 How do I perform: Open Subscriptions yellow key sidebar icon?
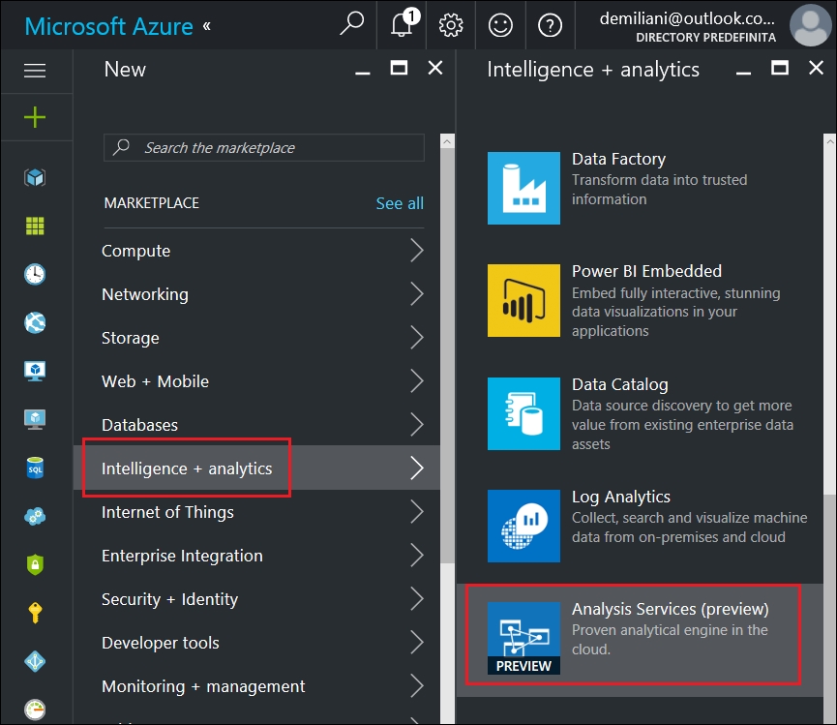(35, 613)
